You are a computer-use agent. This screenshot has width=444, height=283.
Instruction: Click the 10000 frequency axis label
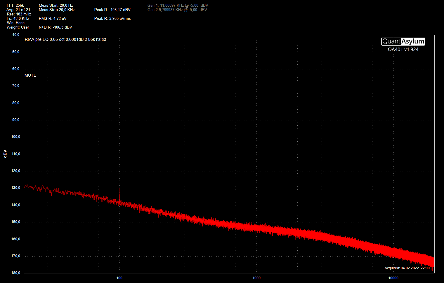pyautogui.click(x=393, y=278)
